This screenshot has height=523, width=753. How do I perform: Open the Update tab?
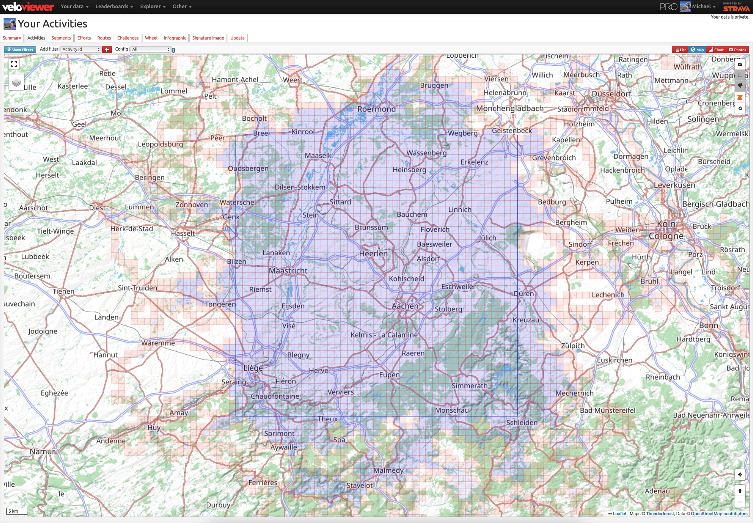(238, 38)
